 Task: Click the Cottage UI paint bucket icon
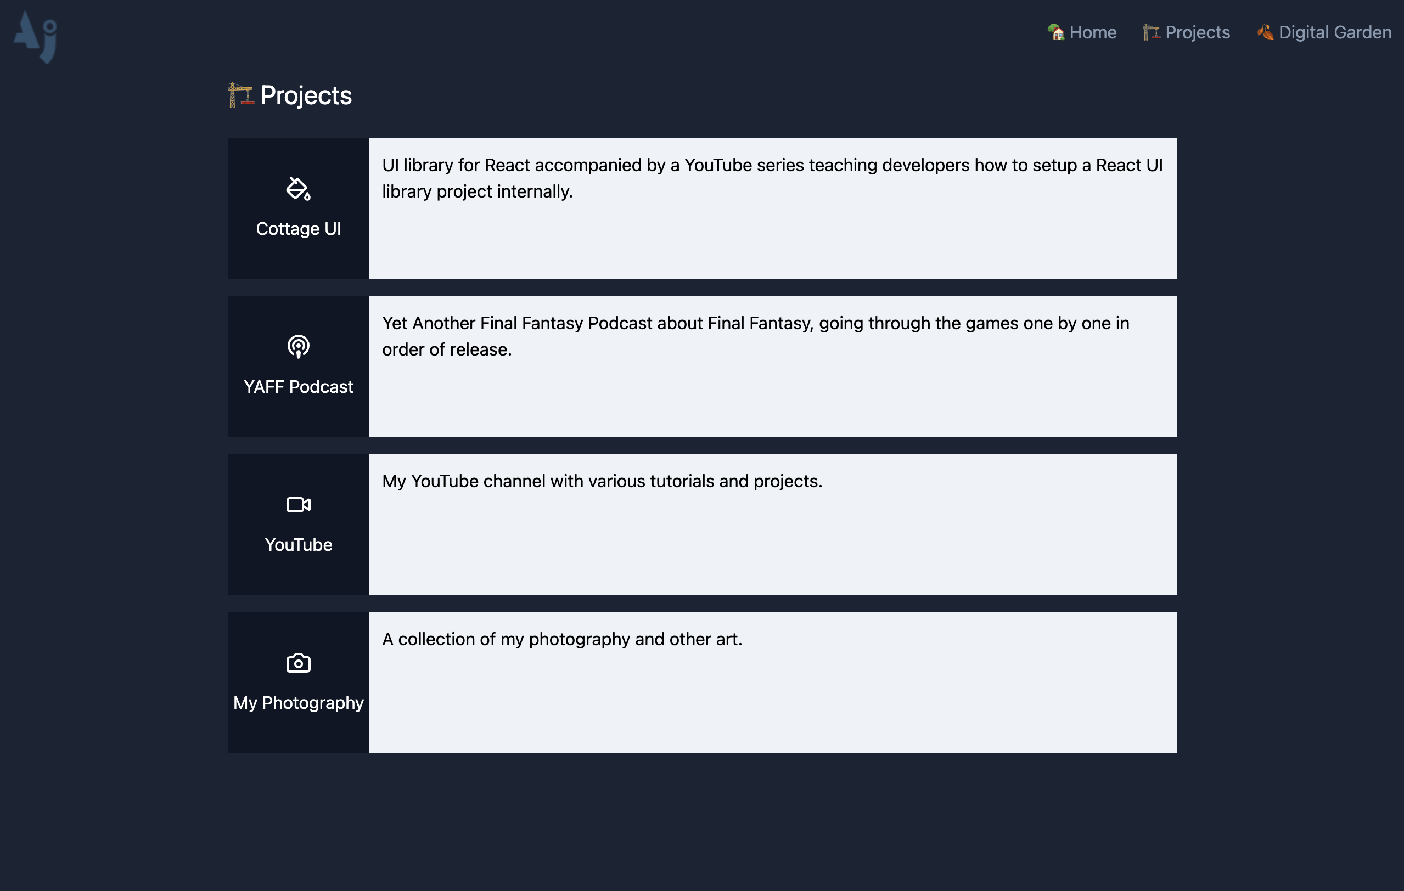tap(298, 189)
